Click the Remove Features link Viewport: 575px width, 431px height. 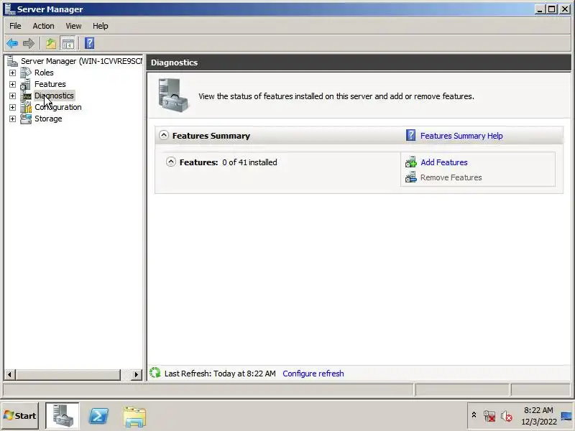pyautogui.click(x=451, y=177)
